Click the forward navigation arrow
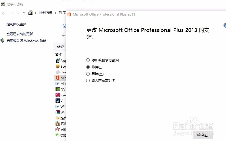 pyautogui.click(x=12, y=13)
